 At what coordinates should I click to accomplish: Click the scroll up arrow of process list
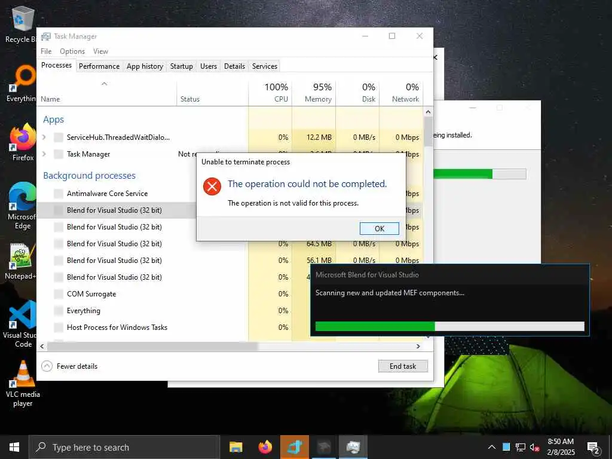428,112
